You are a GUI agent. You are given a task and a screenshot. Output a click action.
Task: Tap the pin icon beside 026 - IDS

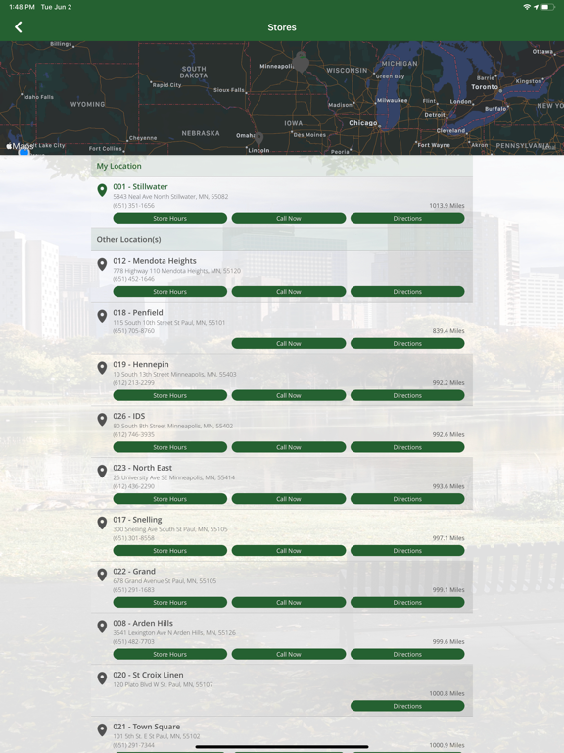tap(102, 420)
